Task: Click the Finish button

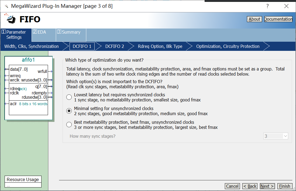Action: 285,186
